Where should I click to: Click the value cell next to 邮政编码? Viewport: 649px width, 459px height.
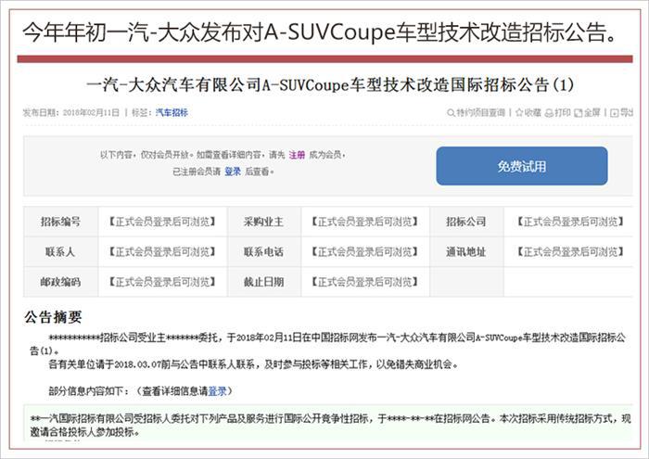(162, 282)
